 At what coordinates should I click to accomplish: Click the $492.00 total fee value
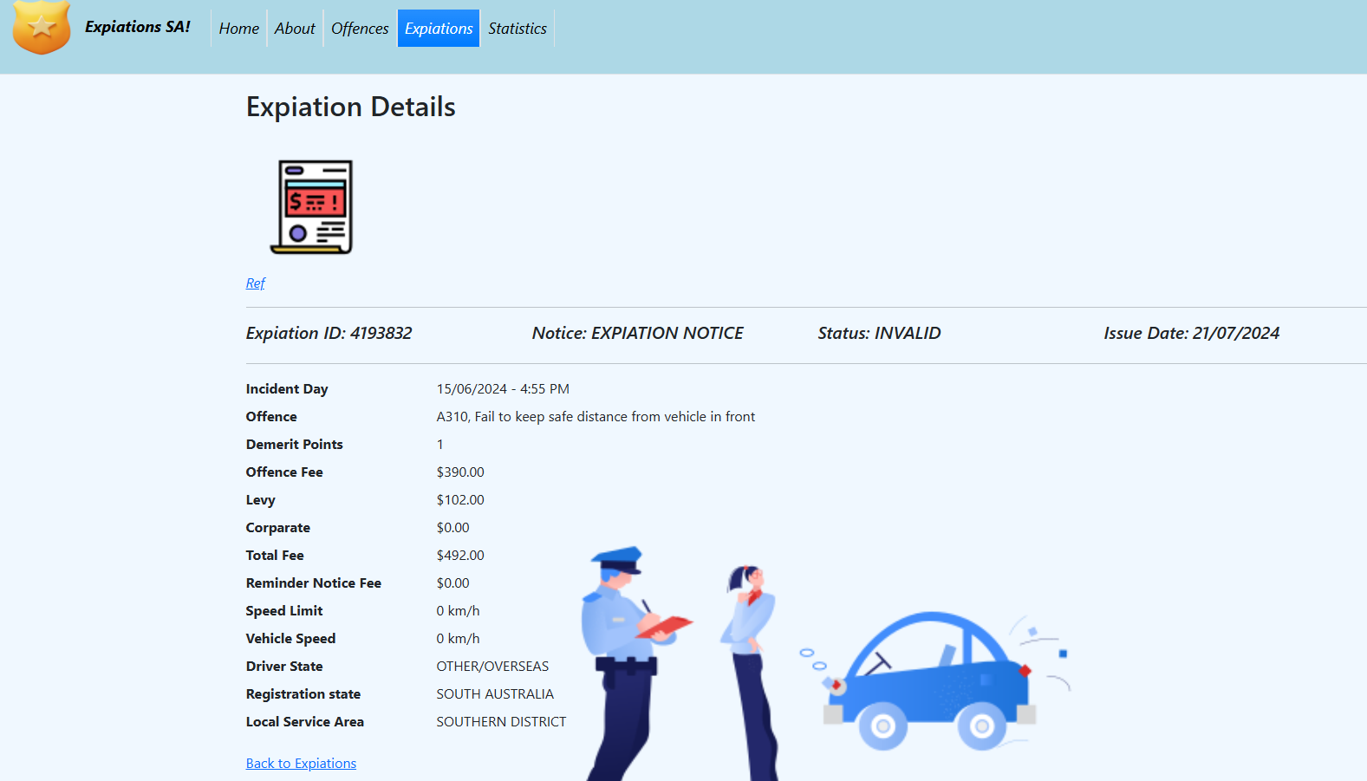pos(460,556)
